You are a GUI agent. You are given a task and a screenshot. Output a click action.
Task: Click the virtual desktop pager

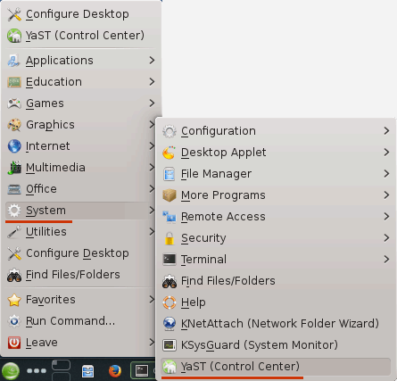[61, 370]
